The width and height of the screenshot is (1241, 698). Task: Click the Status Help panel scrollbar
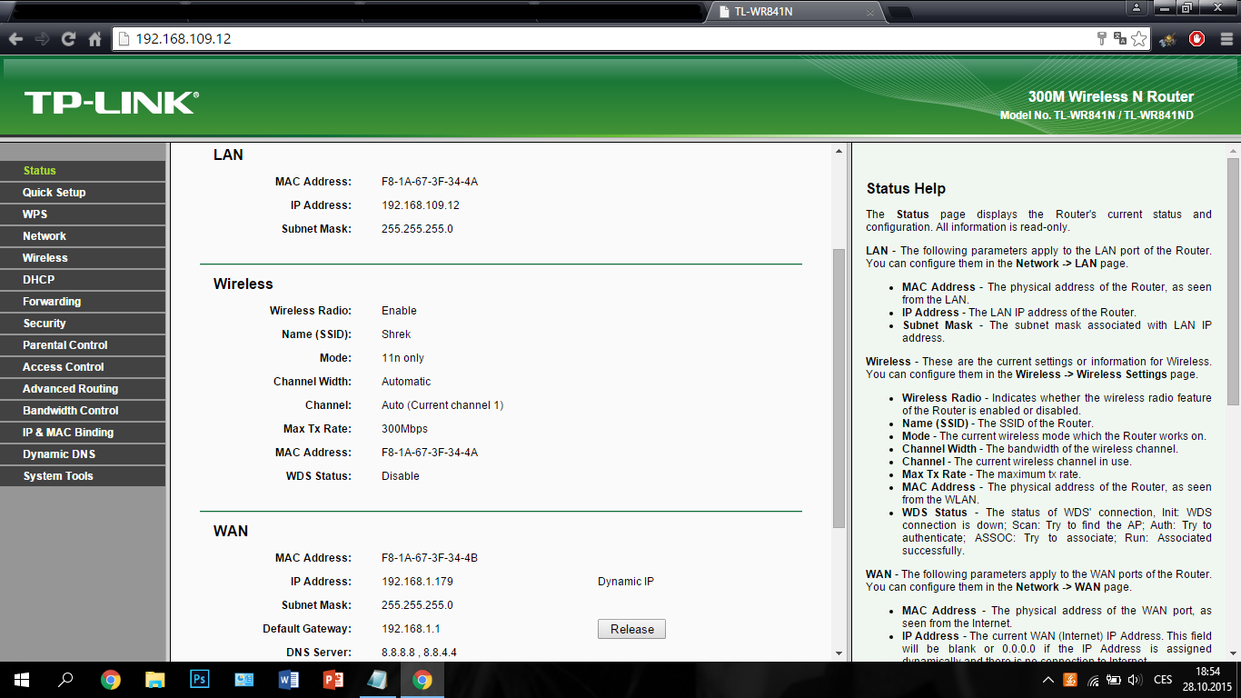[1233, 282]
